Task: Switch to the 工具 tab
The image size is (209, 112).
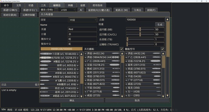Action: tap(43, 5)
